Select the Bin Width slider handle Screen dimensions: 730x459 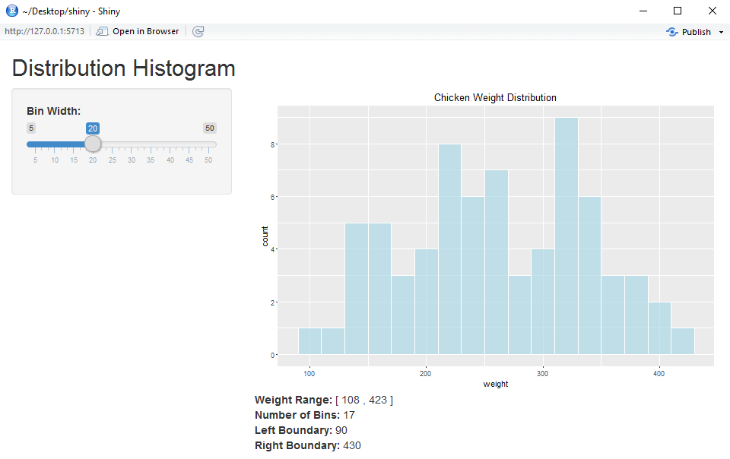click(x=93, y=144)
